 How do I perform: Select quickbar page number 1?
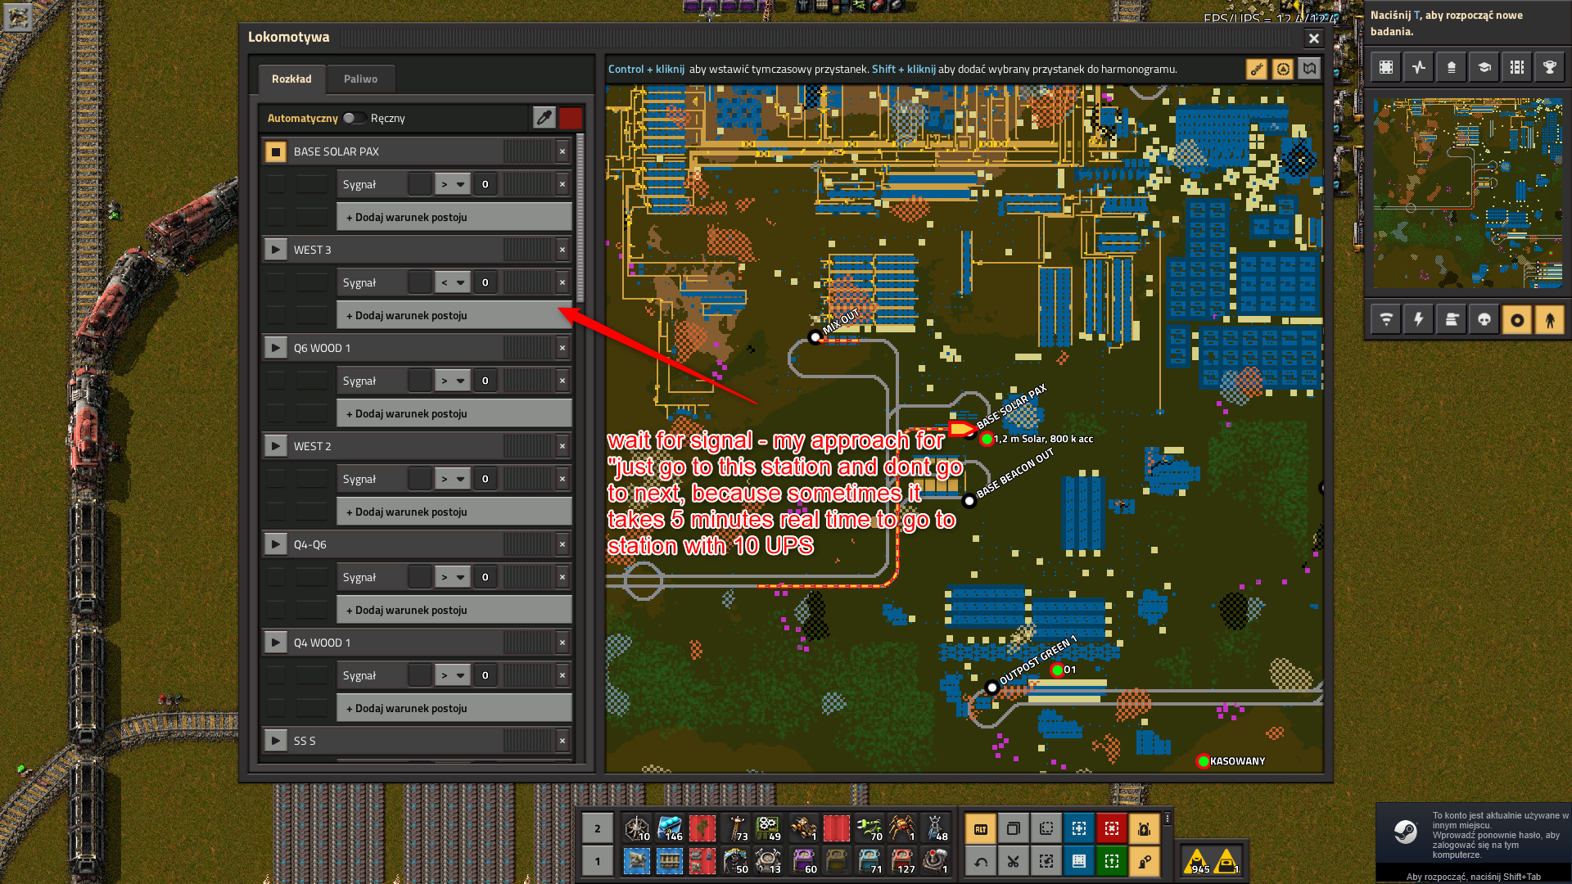click(x=598, y=861)
